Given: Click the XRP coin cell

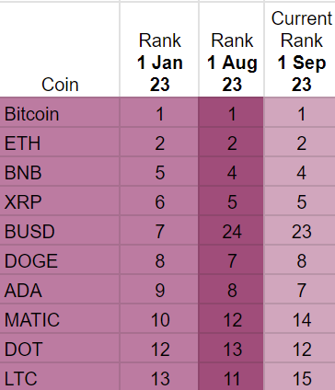Looking at the screenshot, I should [x=60, y=201].
